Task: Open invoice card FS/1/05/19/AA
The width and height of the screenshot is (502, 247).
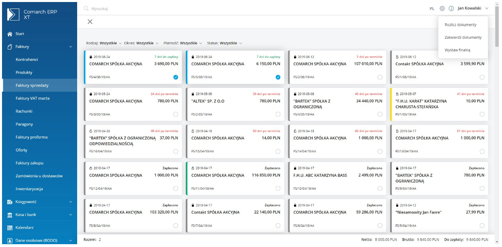Action: click(439, 104)
